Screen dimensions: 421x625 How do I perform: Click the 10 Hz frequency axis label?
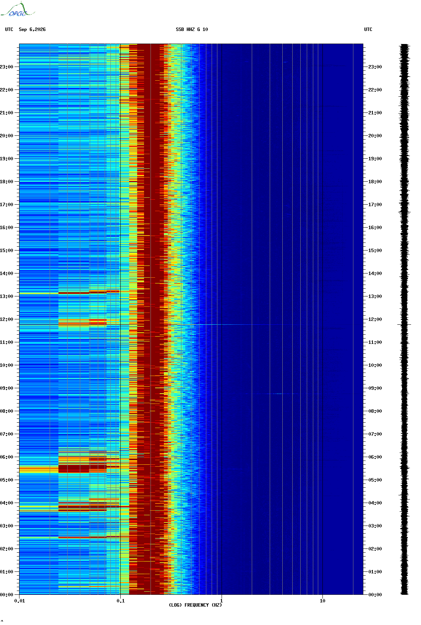[x=322, y=601]
